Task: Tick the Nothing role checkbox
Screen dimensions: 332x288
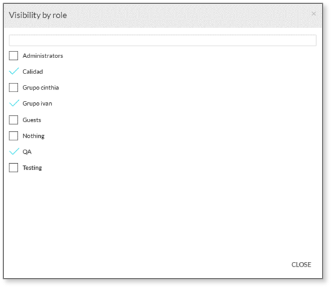Action: [13, 136]
